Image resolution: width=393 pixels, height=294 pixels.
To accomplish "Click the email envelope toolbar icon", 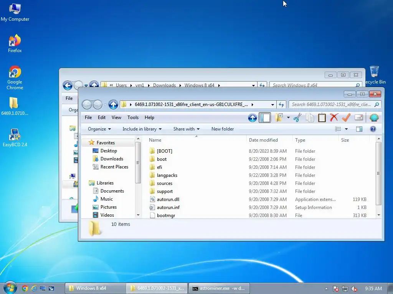I will pos(359,118).
